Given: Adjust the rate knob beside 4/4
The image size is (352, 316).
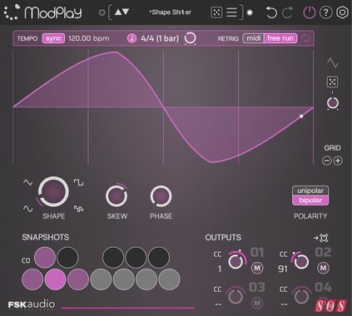Looking at the screenshot, I should 191,38.
